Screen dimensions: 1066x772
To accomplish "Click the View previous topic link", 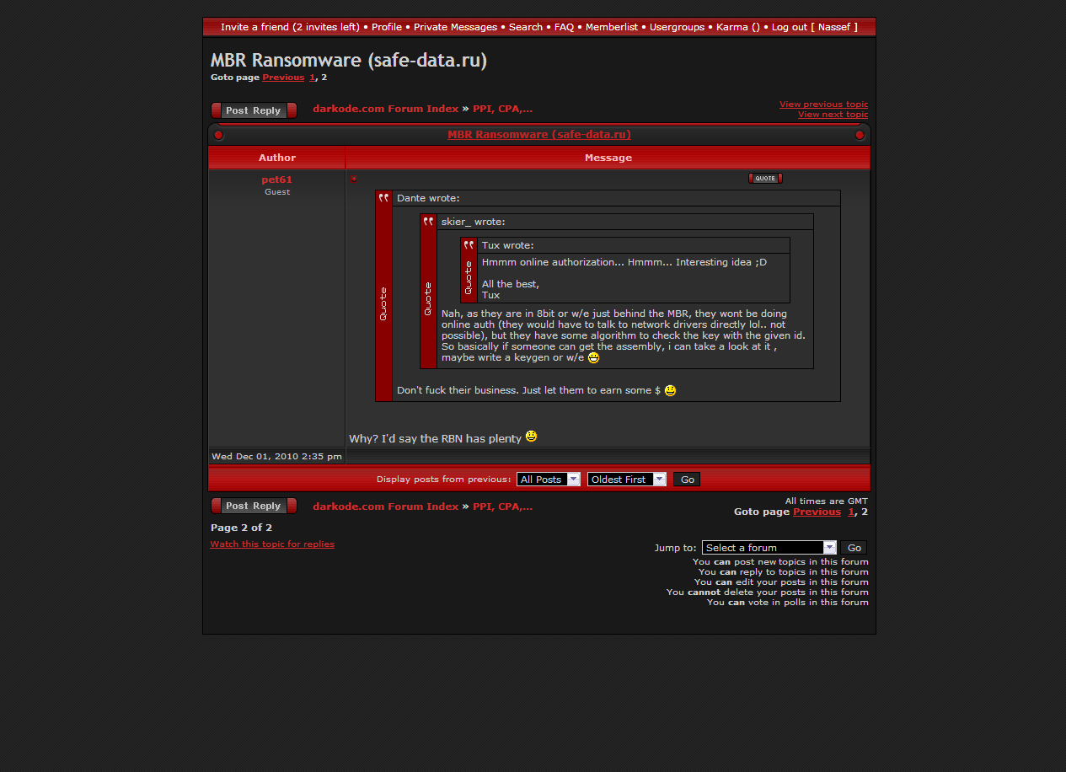I will (x=823, y=105).
